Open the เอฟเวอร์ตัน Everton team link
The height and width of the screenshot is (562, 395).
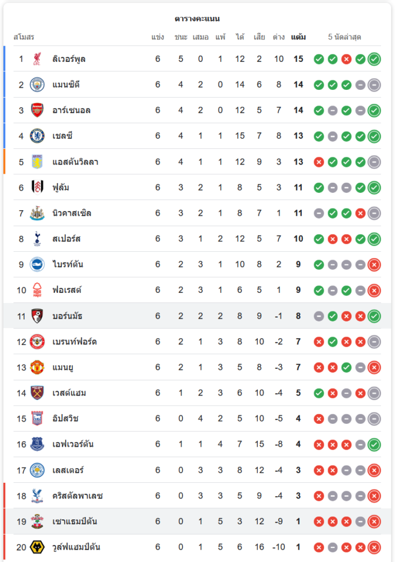click(73, 444)
